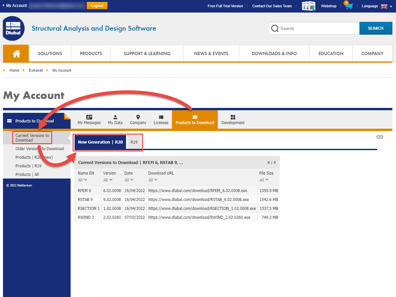The image size is (396, 297).
Task: Click the Licenses icon
Action: click(x=161, y=117)
